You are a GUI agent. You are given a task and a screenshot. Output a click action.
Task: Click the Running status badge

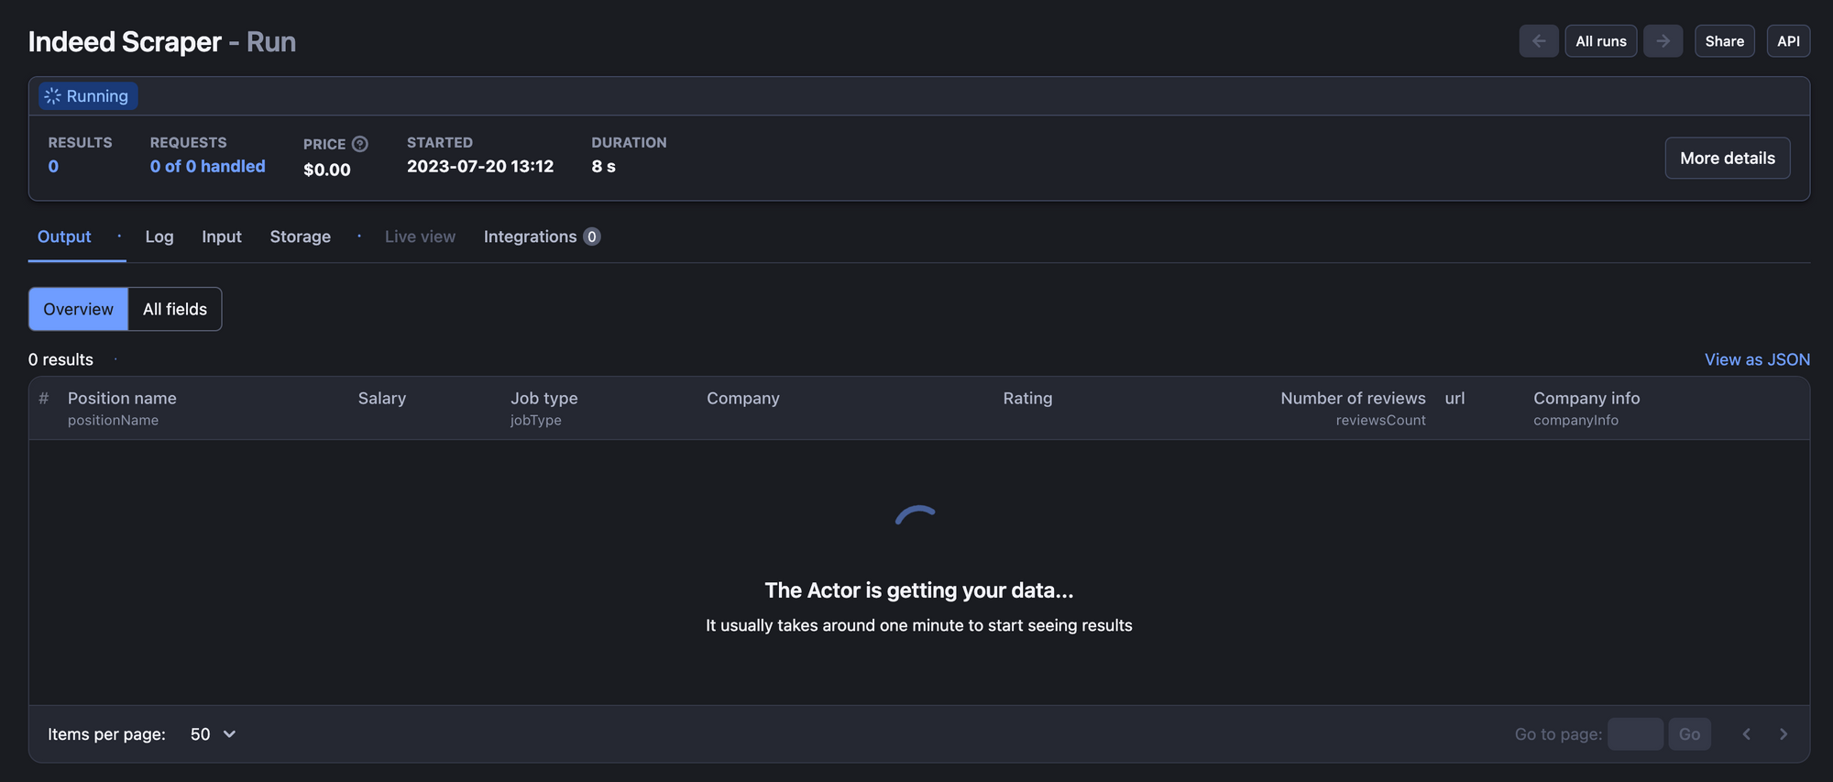click(x=88, y=96)
